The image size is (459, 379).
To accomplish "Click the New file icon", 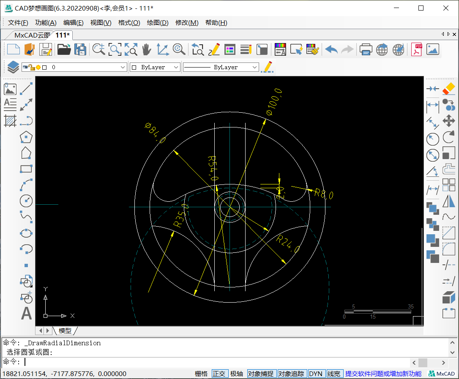I will [14, 49].
